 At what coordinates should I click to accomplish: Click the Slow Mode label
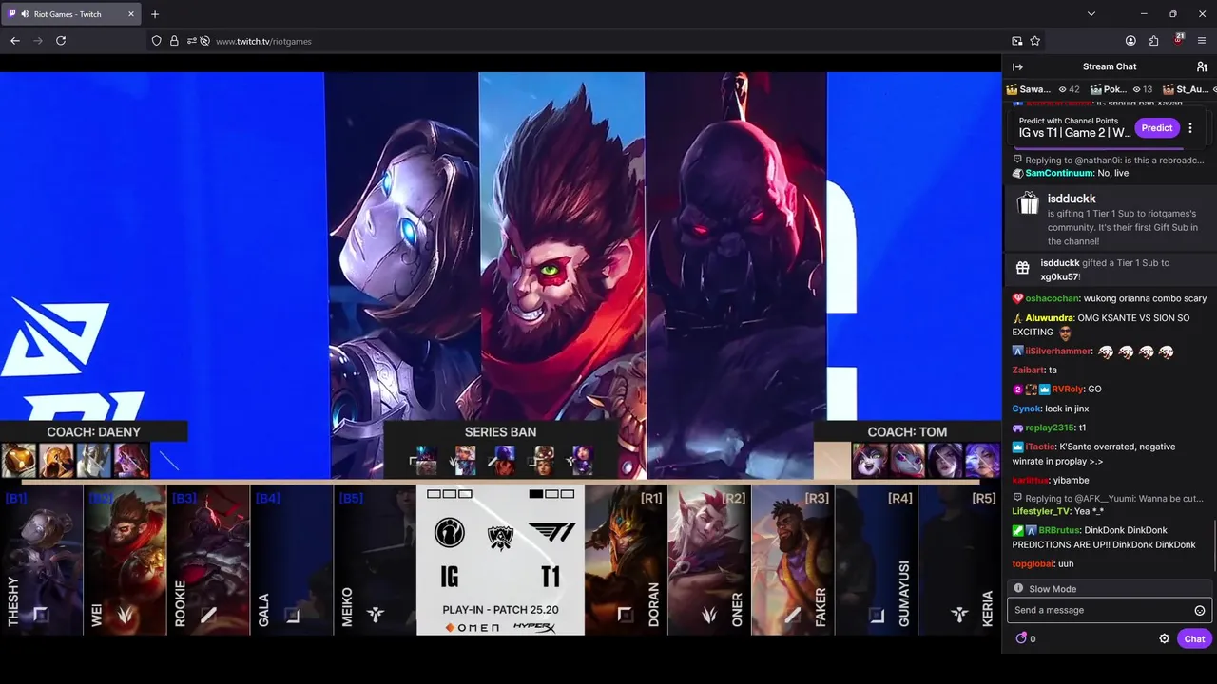(x=1053, y=589)
